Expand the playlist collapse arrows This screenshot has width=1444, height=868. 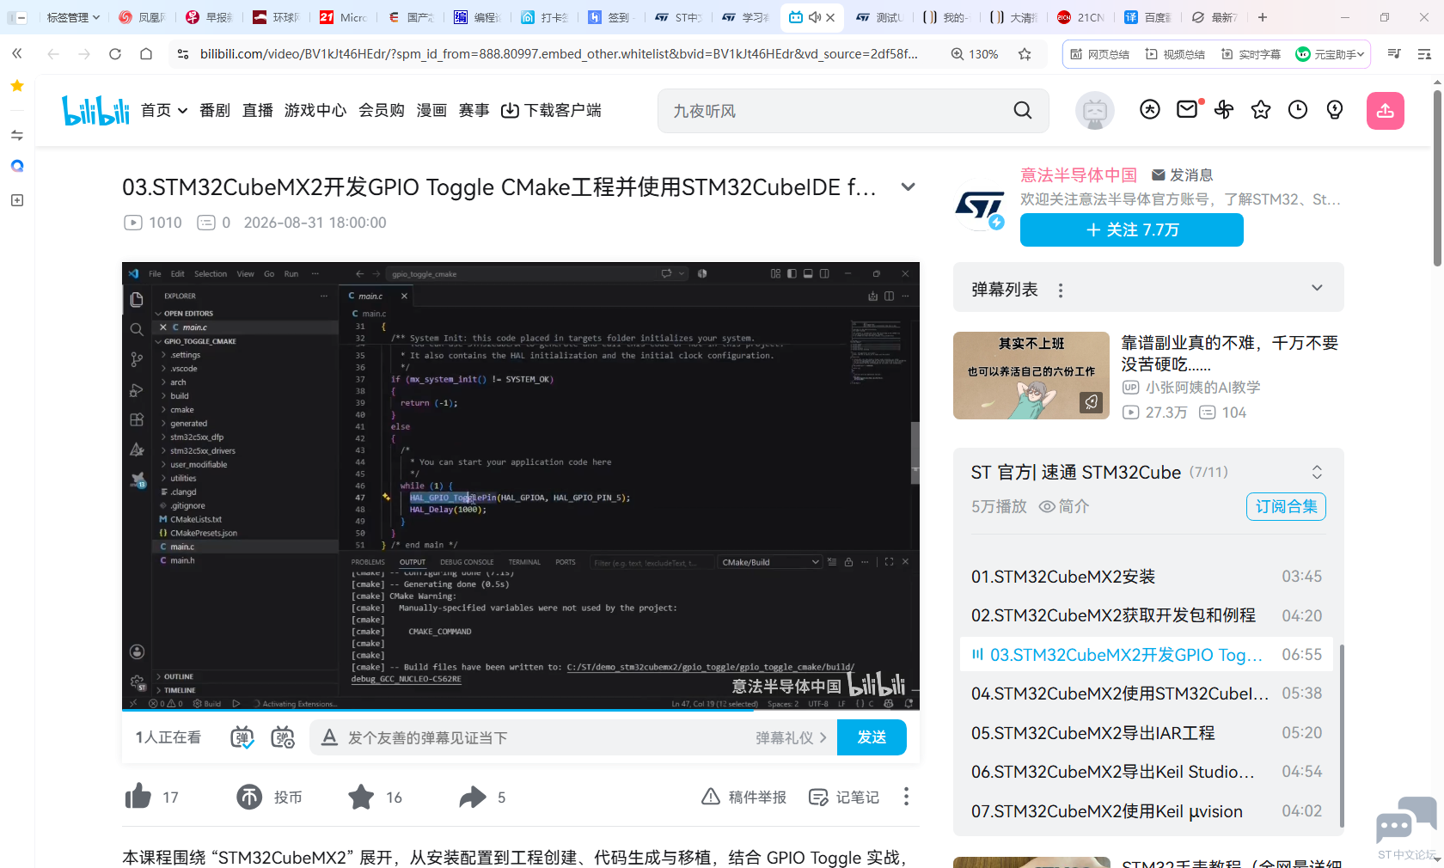click(x=1317, y=472)
